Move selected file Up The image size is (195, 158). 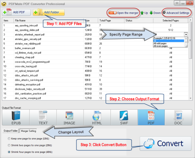(144, 13)
